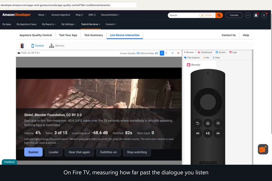Open the three-dots more options button
This screenshot has width=272, height=181.
248,15
